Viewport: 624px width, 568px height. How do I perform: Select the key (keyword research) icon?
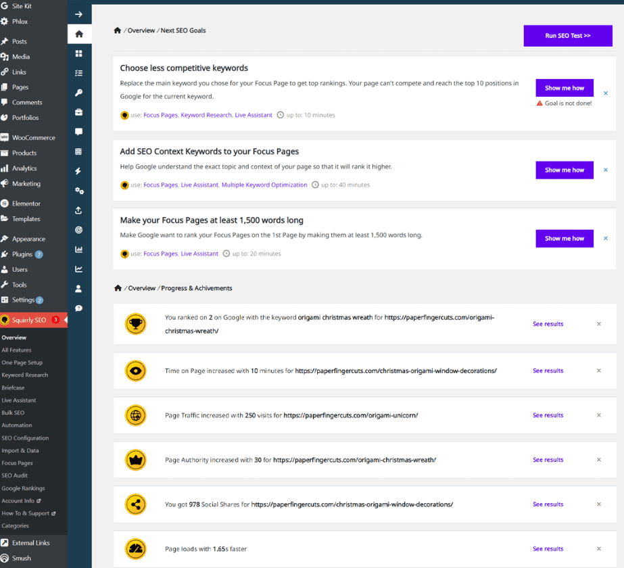click(79, 93)
